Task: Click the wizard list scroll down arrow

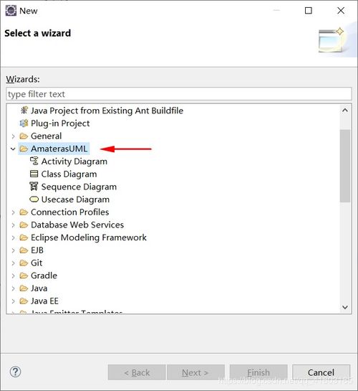Action: (x=345, y=307)
